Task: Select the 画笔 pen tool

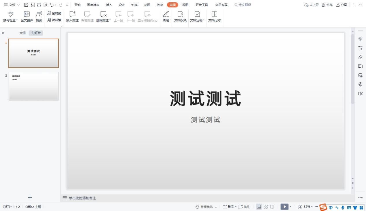Action: (166, 16)
